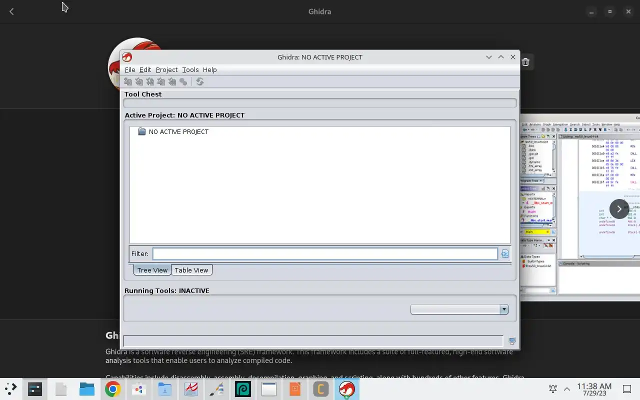The height and width of the screenshot is (400, 640).
Task: Open the colorful shapes app on the taskbar
Action: tap(139, 389)
